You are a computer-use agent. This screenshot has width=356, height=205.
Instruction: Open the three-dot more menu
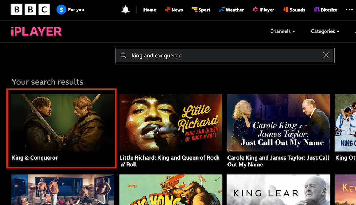pyautogui.click(x=349, y=10)
